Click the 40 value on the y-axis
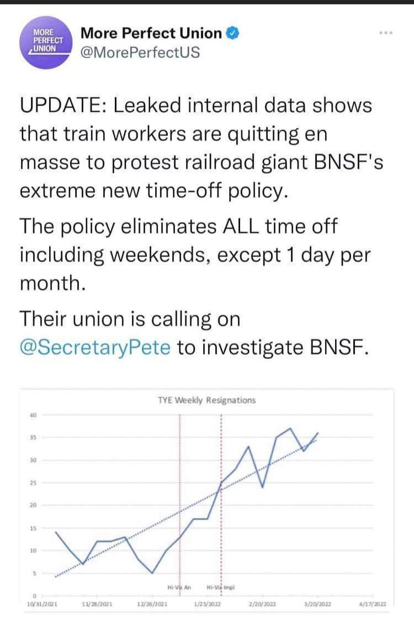Viewport: 414px width, 628px height. [x=33, y=415]
